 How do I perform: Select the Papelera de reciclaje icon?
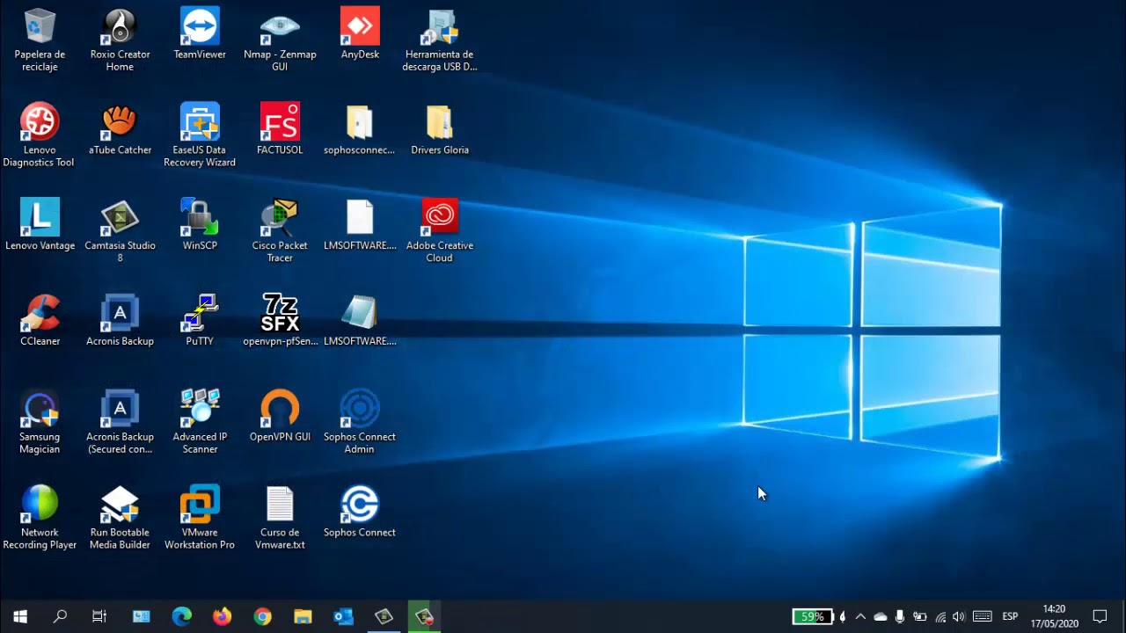click(x=40, y=40)
